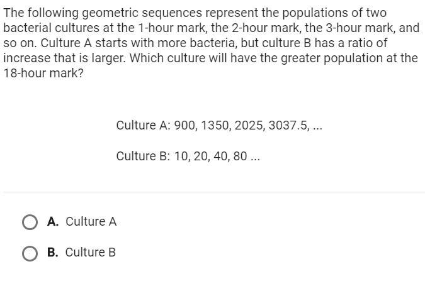The image size is (425, 281).
Task: Select the radio button for answer A
Action: point(29,222)
